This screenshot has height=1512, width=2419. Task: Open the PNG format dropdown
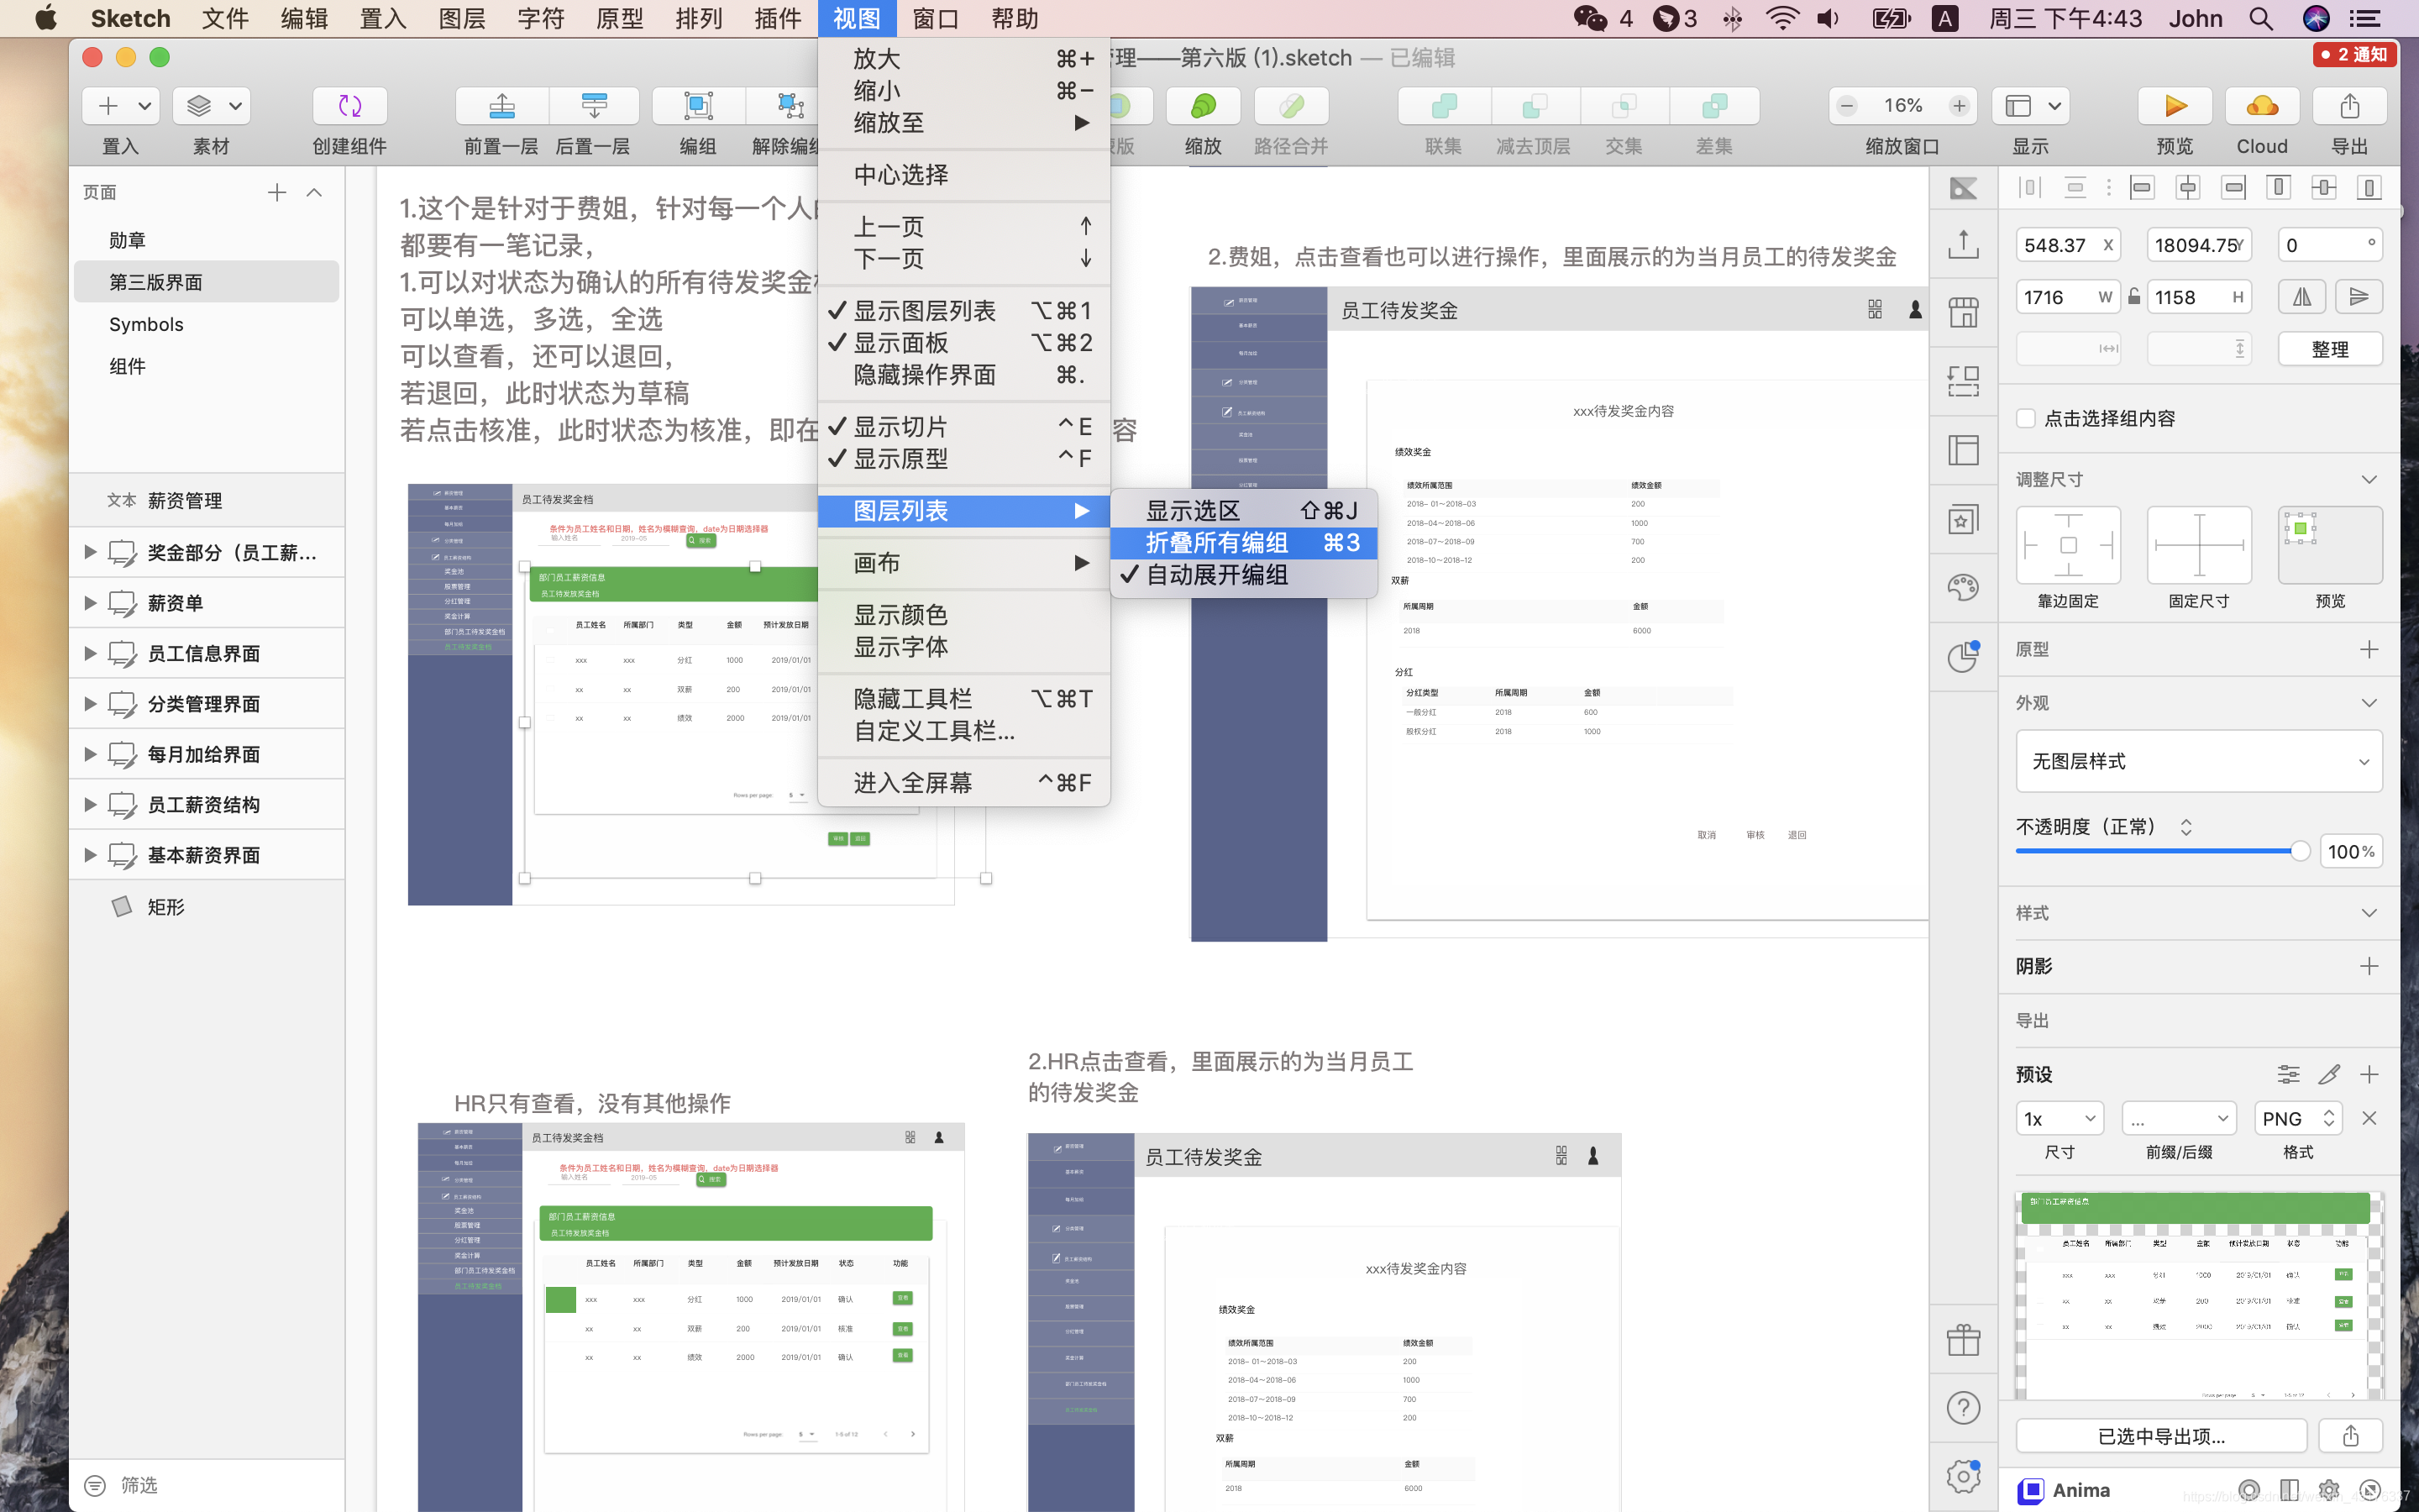click(2297, 1118)
